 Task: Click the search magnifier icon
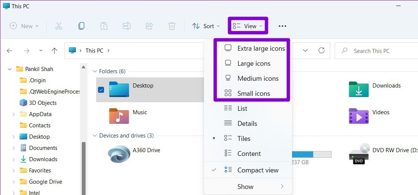(x=345, y=50)
